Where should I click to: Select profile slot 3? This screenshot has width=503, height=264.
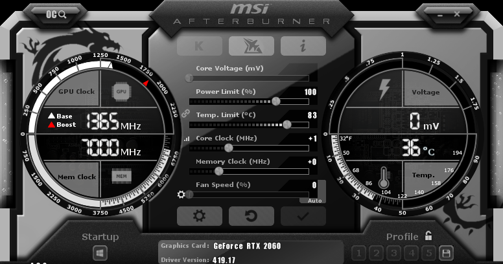[393, 253]
